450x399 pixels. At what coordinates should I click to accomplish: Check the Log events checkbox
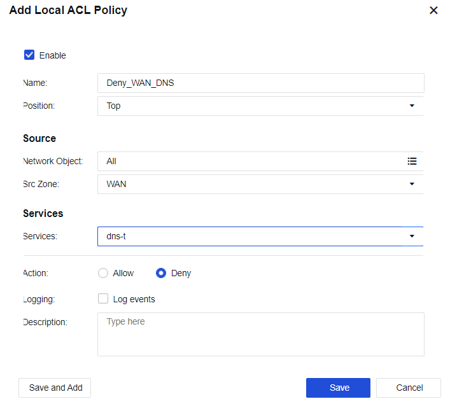(x=103, y=299)
